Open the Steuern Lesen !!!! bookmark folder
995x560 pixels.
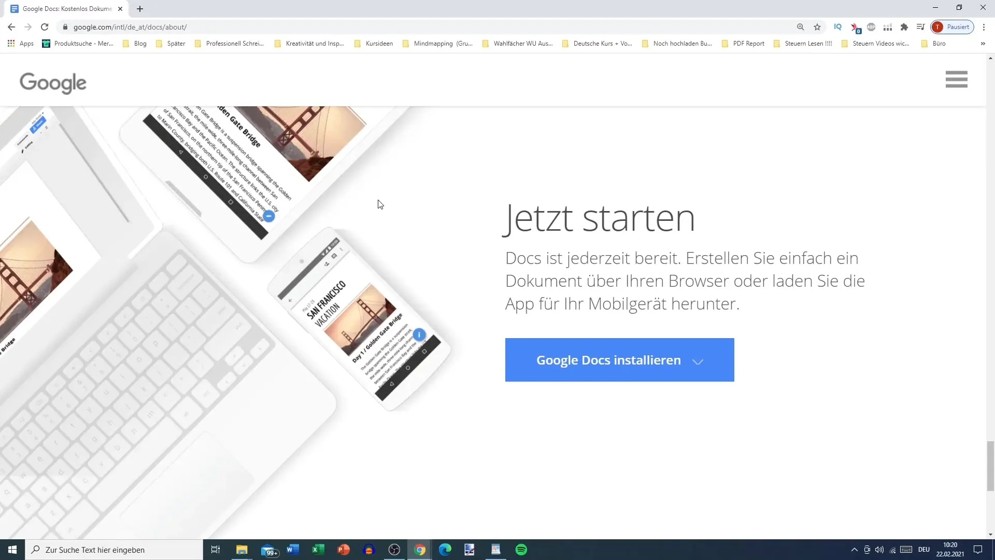click(802, 44)
